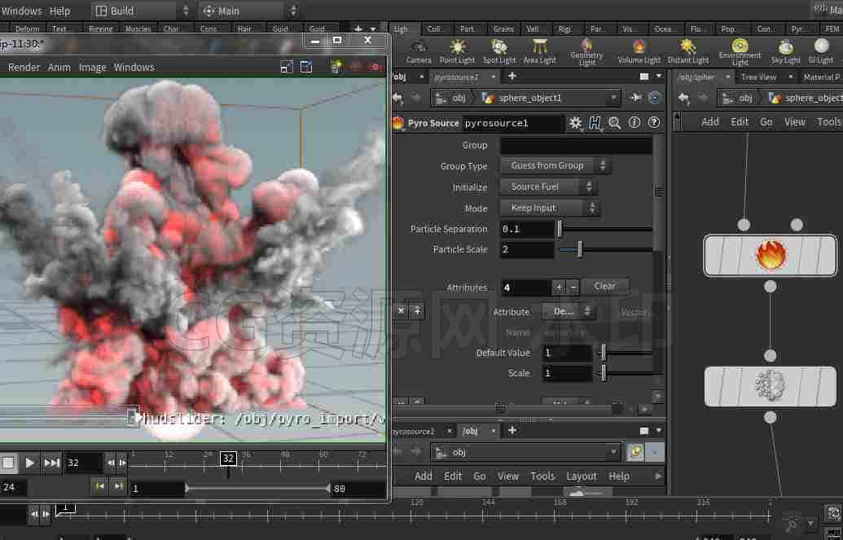Open the Initialize Source Fuel dropdown
This screenshot has height=540, width=843.
(x=548, y=187)
